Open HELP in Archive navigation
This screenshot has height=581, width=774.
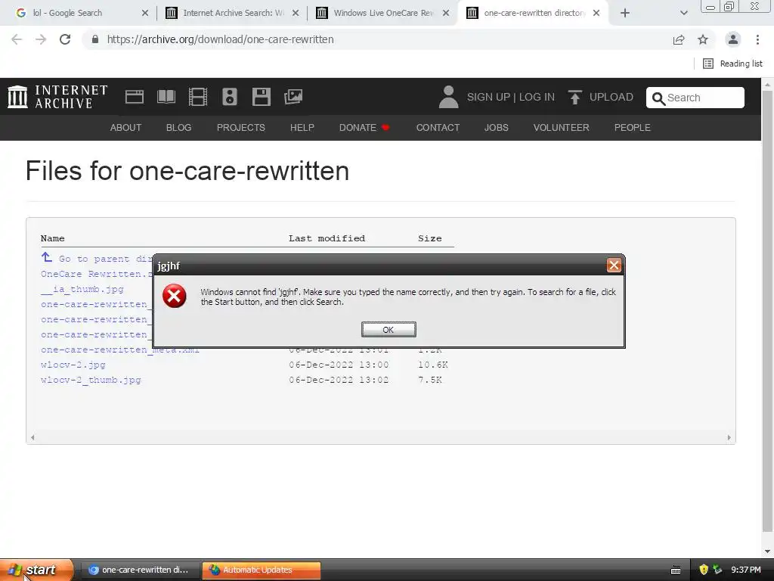tap(302, 127)
